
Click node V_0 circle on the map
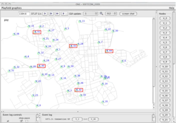pos(122,61)
